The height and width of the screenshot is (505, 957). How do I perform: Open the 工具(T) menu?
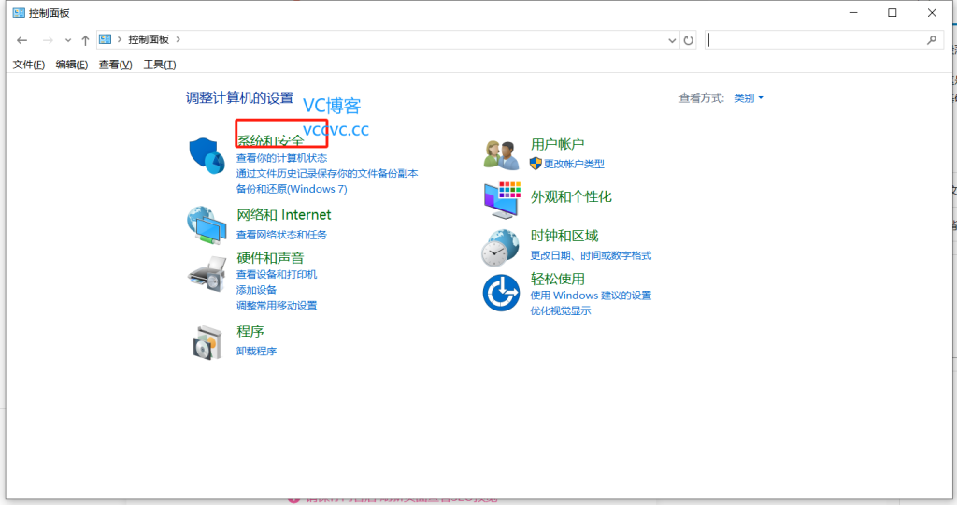point(159,65)
